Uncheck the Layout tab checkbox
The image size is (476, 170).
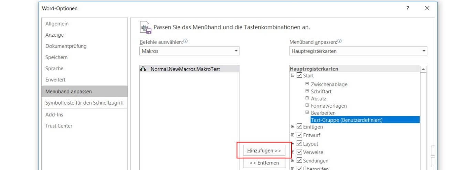pos(299,144)
